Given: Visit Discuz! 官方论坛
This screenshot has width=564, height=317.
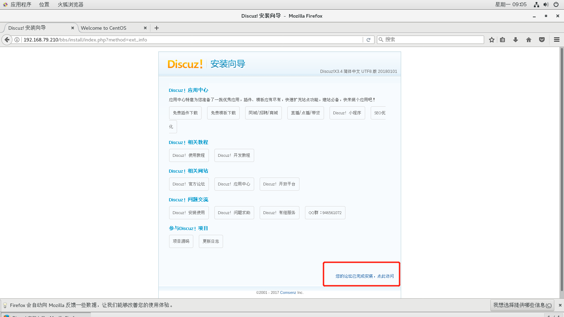Looking at the screenshot, I should click(x=189, y=184).
